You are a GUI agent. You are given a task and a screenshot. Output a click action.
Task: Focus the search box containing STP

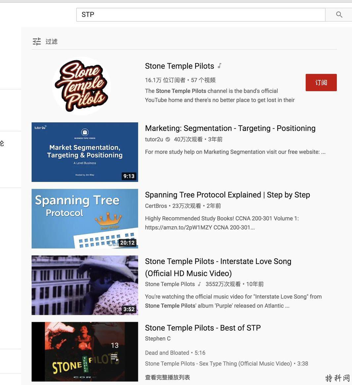pos(201,15)
